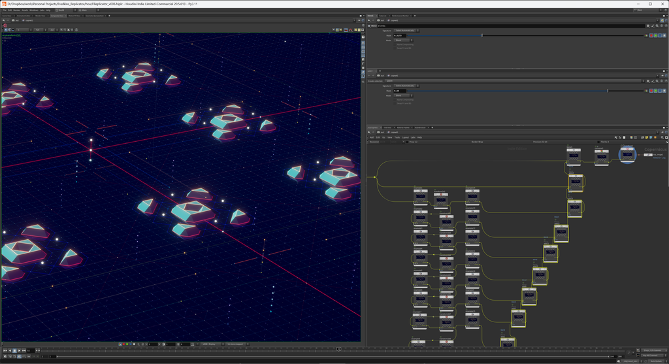Screen dimensions: 669x364
Task: Click the back arrow in blend1 pane path bar
Action: point(369,20)
